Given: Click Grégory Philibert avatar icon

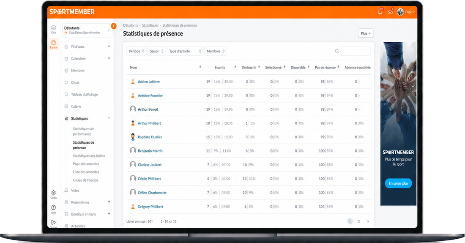Looking at the screenshot, I should [x=133, y=207].
